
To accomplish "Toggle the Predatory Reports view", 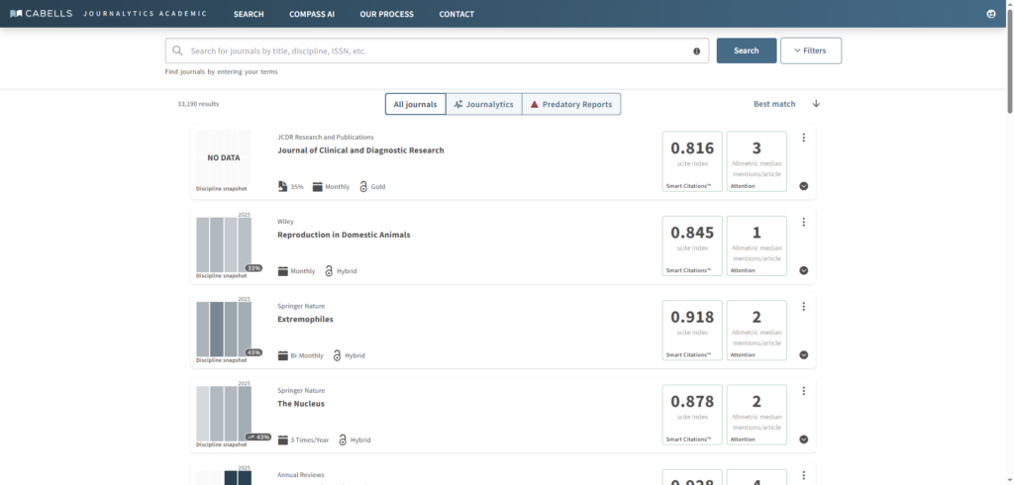I will point(571,104).
